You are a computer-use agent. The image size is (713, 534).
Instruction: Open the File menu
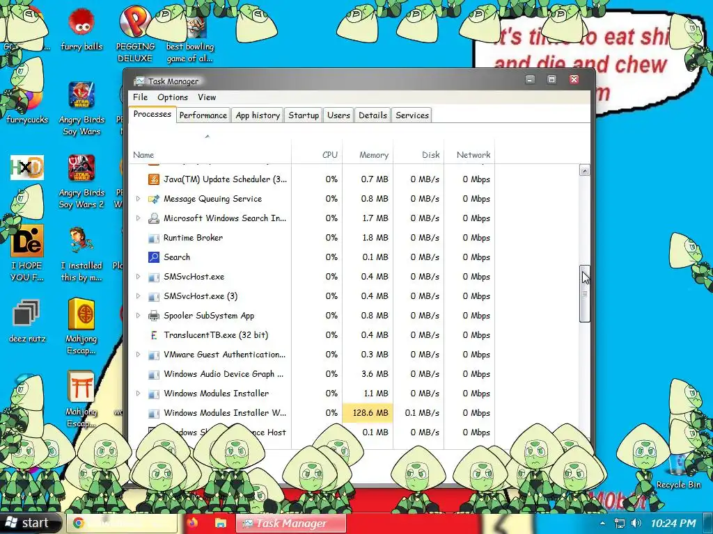coord(140,97)
